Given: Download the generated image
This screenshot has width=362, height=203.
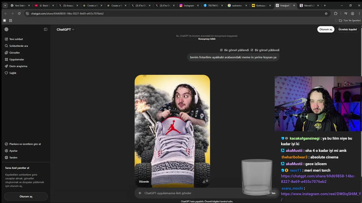Looking at the screenshot, I should click(x=204, y=182).
